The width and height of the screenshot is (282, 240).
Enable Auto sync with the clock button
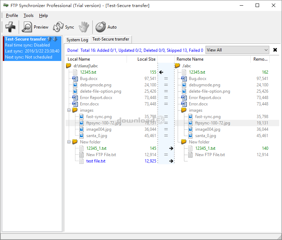(106, 27)
